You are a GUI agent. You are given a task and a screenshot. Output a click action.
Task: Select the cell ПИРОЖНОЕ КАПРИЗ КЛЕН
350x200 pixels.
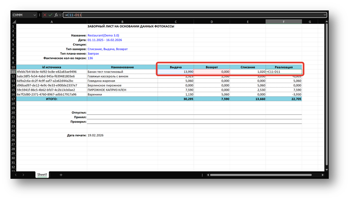click(122, 90)
